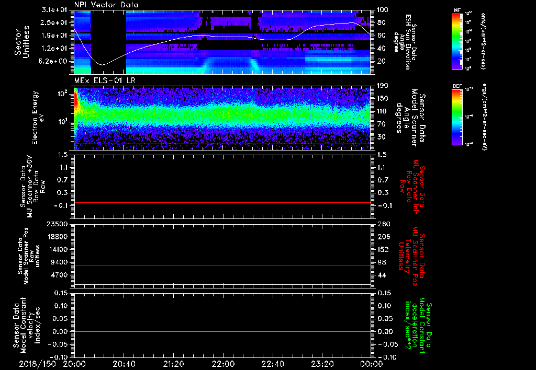Click the red "MU Scanner Inh" axis label
Image resolution: width=536 pixels, height=370 pixels.
pyautogui.click(x=412, y=187)
